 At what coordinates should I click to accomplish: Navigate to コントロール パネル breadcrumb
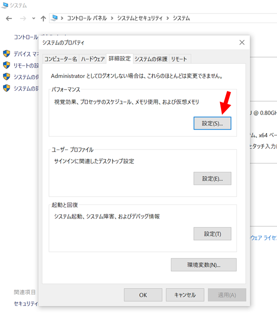pos(86,18)
